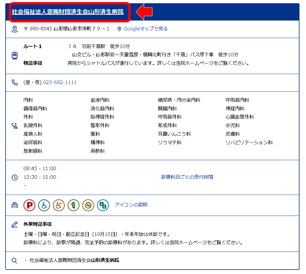306x274 pixels.
Task: Select the 腎臓内科 department text
Action: [167, 109]
